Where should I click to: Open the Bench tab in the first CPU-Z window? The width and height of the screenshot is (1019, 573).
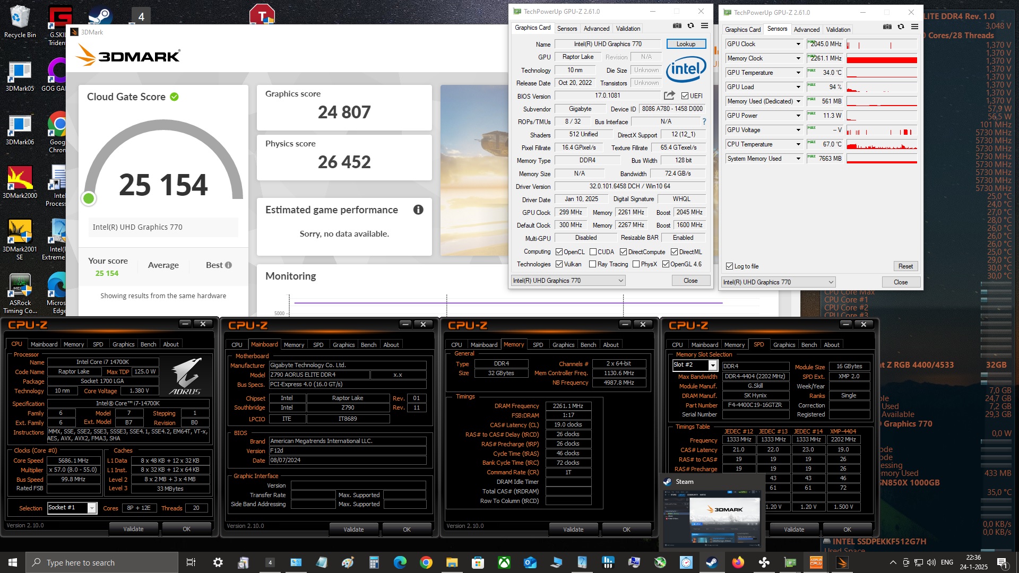coord(148,344)
